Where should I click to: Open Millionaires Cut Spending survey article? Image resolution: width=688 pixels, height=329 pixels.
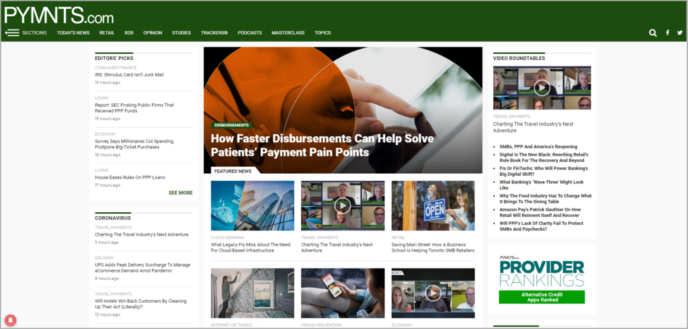(x=134, y=144)
